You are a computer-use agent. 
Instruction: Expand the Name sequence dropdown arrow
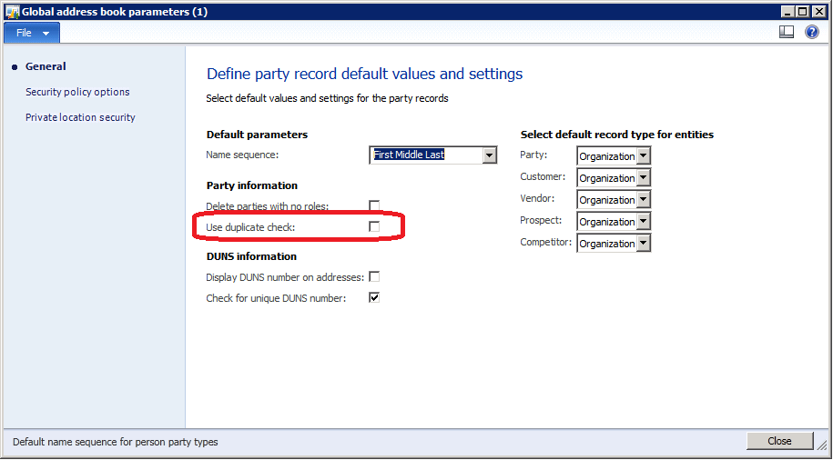(x=489, y=155)
